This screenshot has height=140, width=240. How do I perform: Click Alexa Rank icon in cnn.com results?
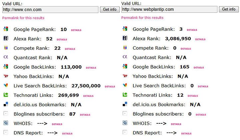(x=6, y=38)
